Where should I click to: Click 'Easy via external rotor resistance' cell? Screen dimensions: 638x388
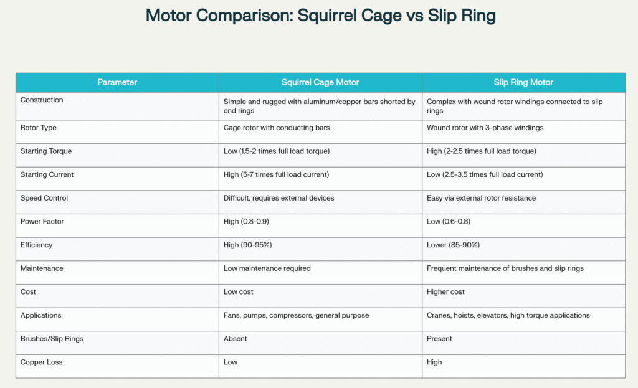click(481, 198)
